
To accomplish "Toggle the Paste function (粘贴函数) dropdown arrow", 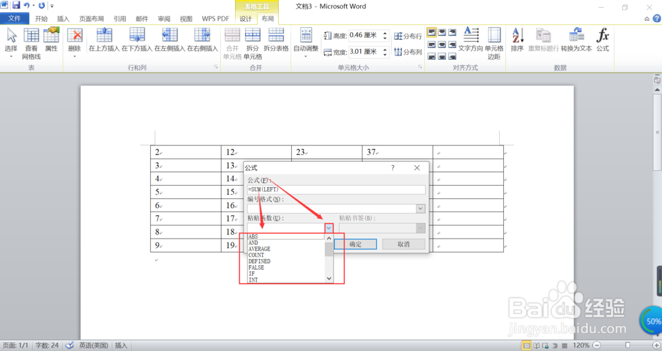I will point(328,228).
